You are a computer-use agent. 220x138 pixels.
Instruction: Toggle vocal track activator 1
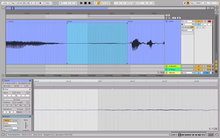(198, 21)
